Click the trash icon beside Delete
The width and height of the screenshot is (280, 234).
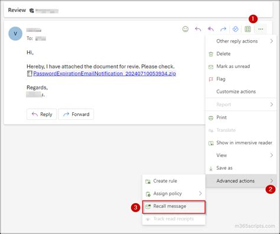click(211, 54)
